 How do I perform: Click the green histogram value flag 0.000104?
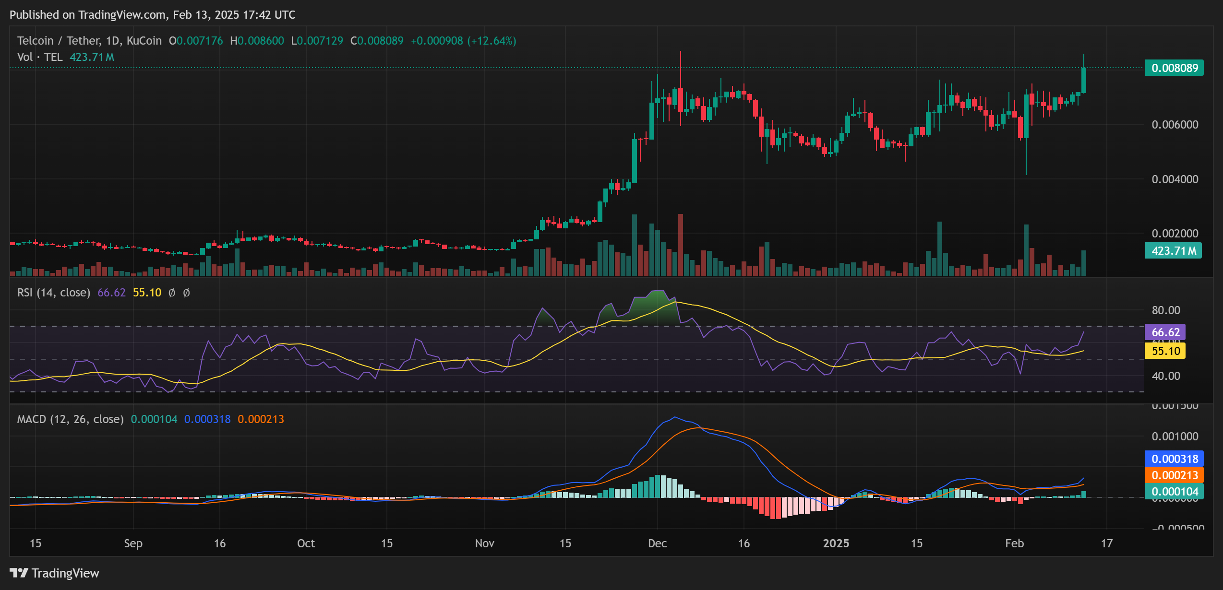click(x=1175, y=491)
